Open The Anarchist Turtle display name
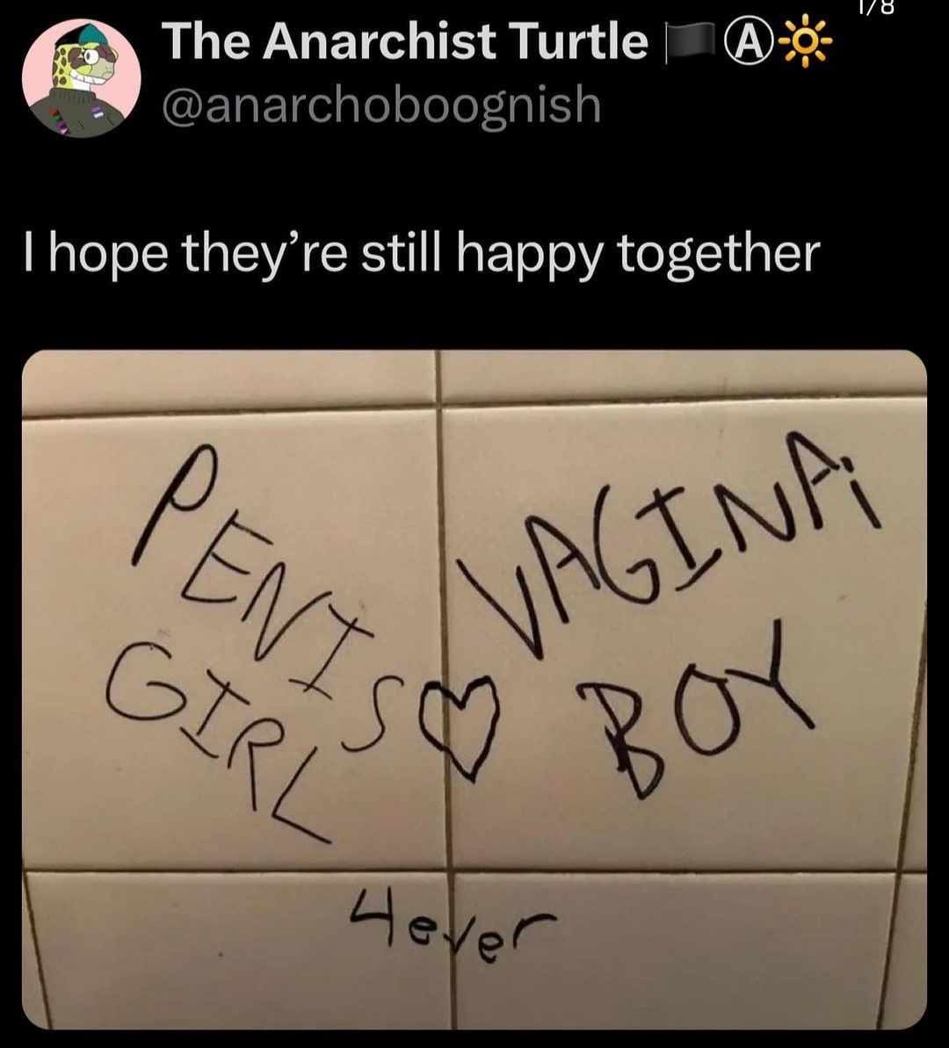949x1048 pixels. [x=405, y=42]
